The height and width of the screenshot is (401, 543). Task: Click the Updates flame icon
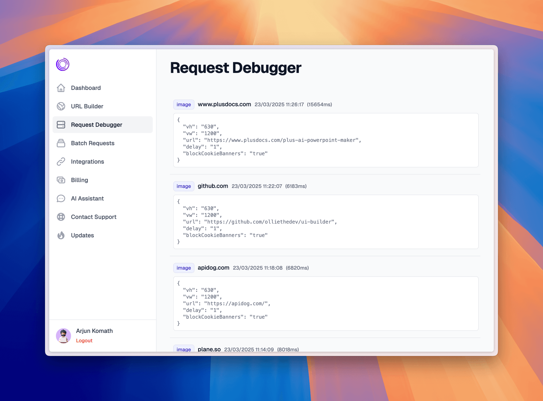pyautogui.click(x=61, y=235)
